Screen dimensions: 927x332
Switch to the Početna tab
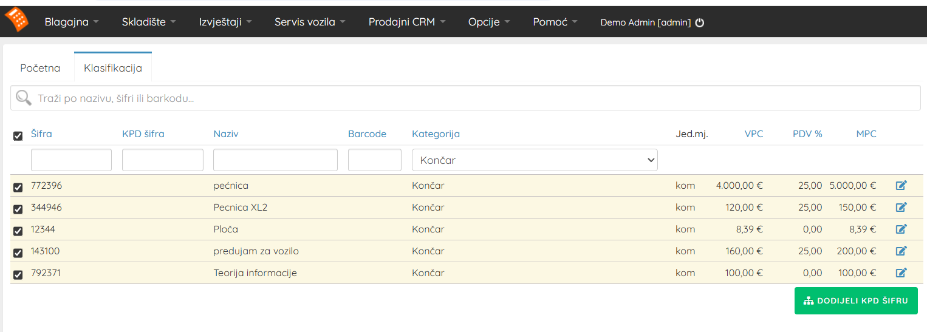[40, 68]
